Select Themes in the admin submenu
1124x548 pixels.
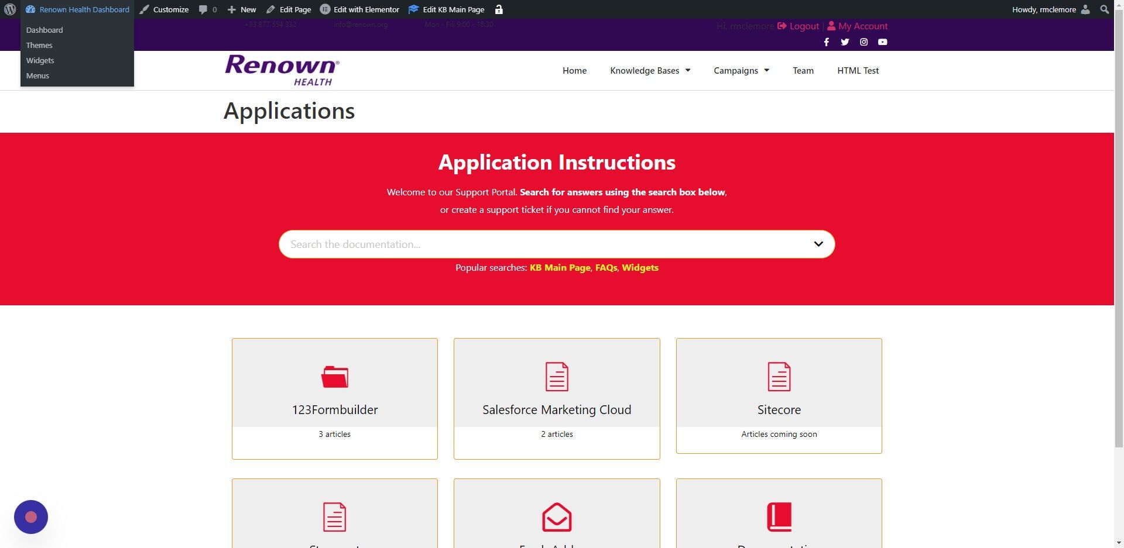[39, 45]
